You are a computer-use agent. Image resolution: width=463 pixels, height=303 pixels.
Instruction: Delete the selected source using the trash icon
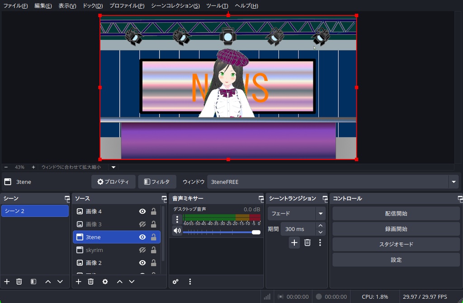(90, 281)
